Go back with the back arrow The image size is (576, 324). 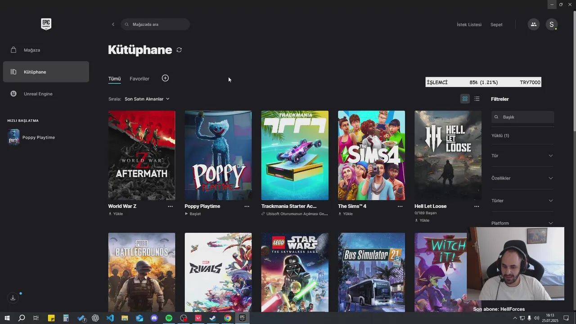pos(113,24)
